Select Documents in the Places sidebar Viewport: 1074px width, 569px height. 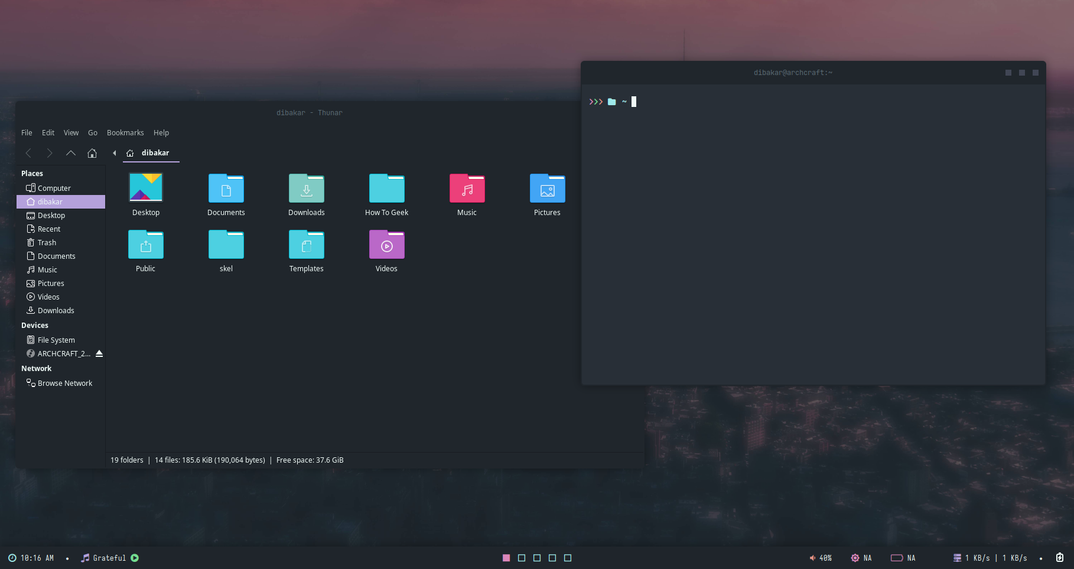click(61, 256)
